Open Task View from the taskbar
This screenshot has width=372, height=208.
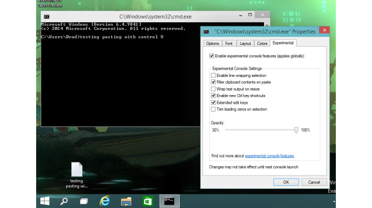(x=84, y=200)
